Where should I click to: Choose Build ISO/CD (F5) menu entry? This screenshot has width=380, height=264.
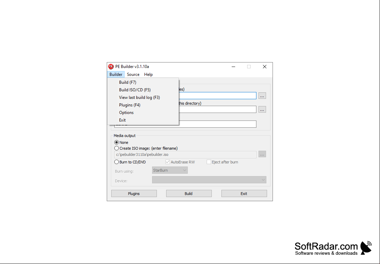(143, 90)
